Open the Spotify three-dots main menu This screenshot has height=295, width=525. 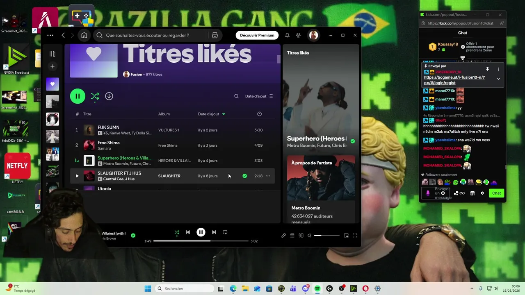[50, 35]
